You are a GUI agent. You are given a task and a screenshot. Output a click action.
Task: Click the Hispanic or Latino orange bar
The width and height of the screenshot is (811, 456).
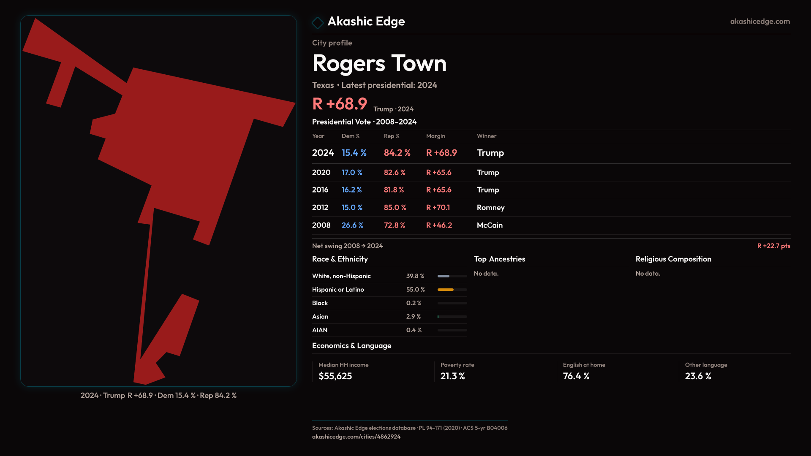click(445, 290)
